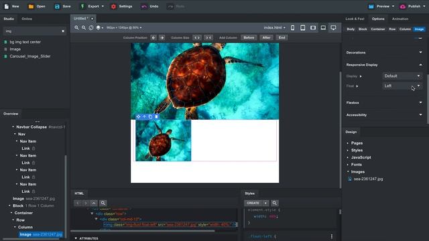This screenshot has width=429, height=241.
Task: Select parent with the up arrow icon
Action: click(145, 116)
